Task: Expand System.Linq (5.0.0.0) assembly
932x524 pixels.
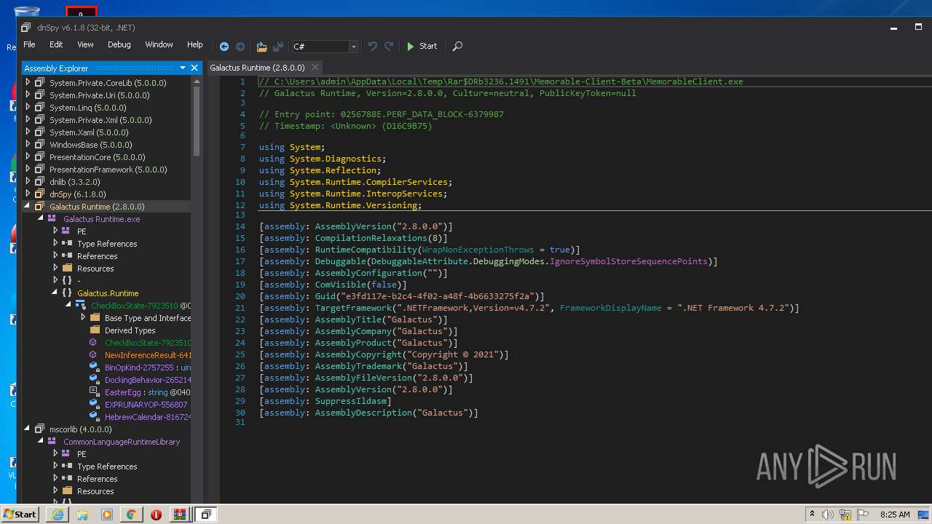Action: tap(28, 108)
